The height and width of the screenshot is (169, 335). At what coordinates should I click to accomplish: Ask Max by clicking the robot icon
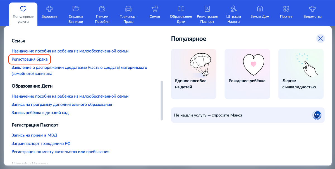click(317, 115)
